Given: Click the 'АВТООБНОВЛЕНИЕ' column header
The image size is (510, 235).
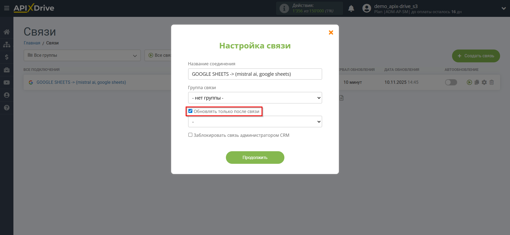Looking at the screenshot, I should [461, 70].
